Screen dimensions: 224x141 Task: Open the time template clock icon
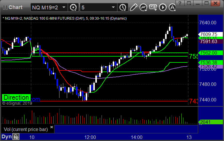(x=123, y=7)
